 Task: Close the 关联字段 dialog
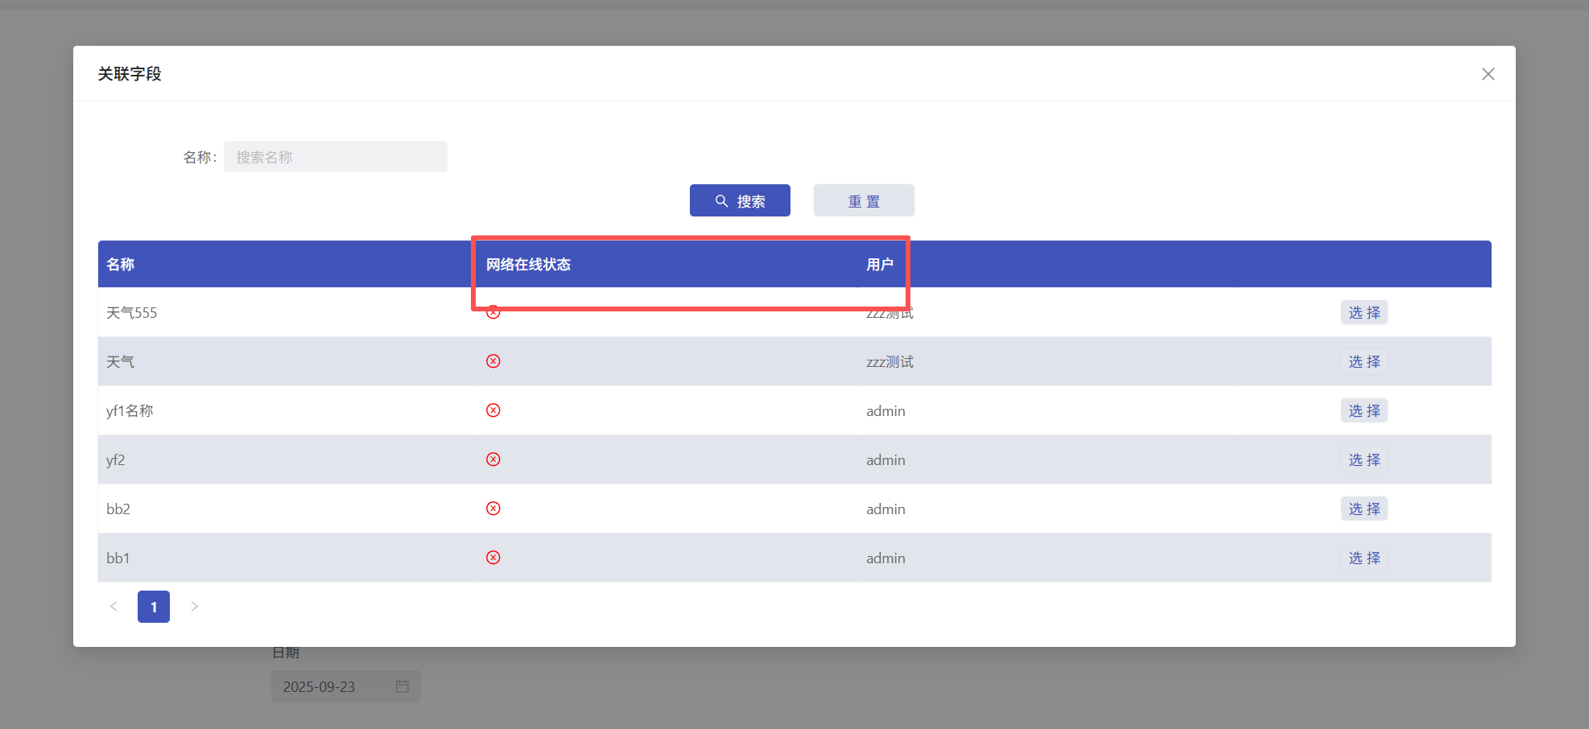click(x=1488, y=74)
